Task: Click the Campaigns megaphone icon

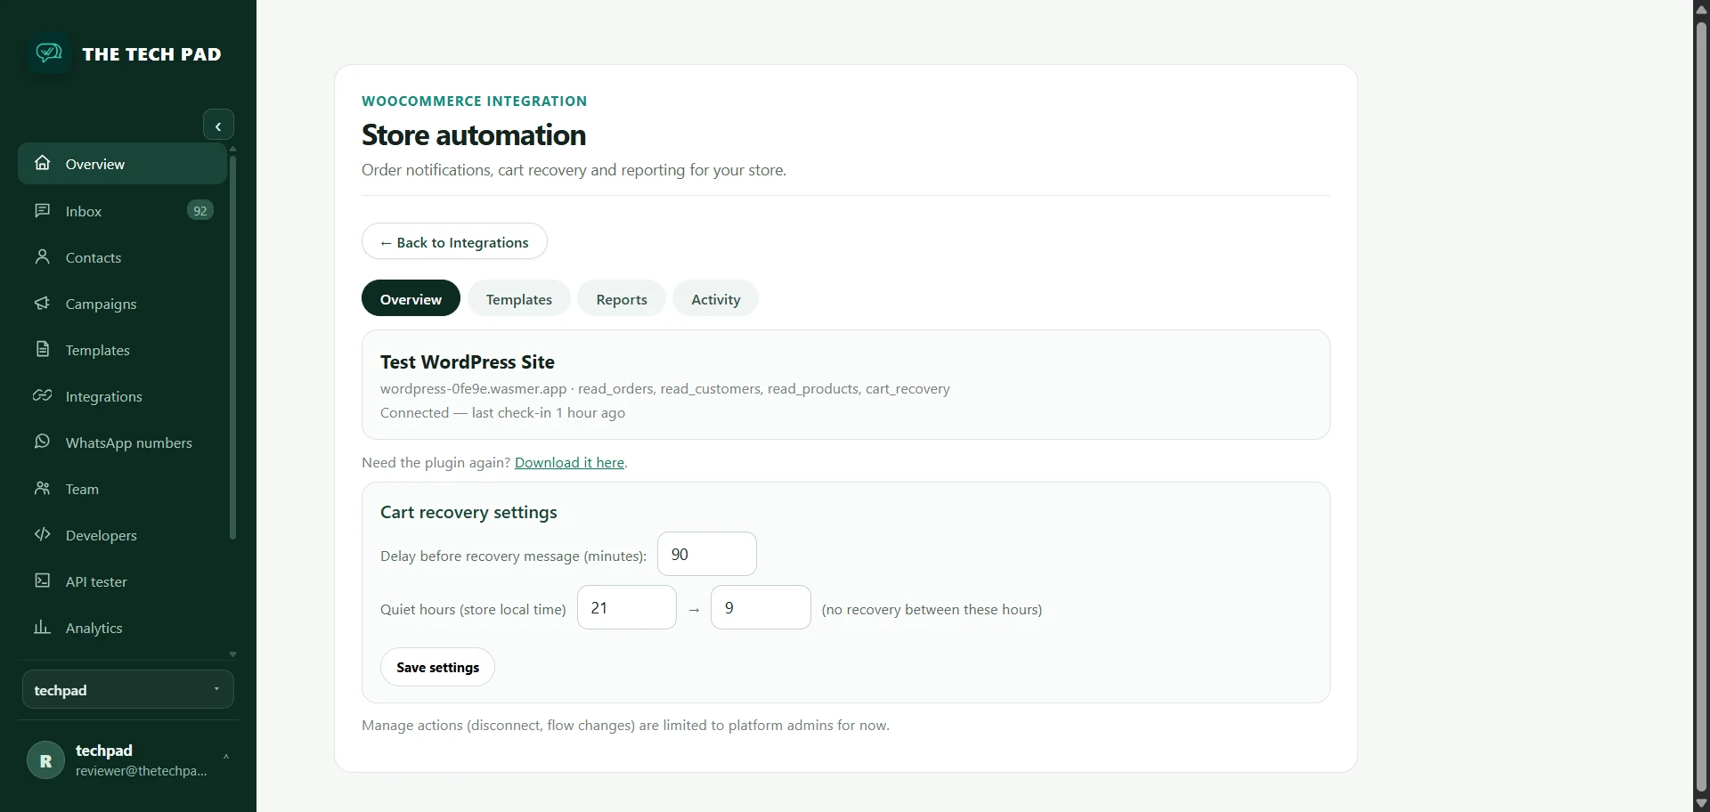Action: pyautogui.click(x=42, y=303)
